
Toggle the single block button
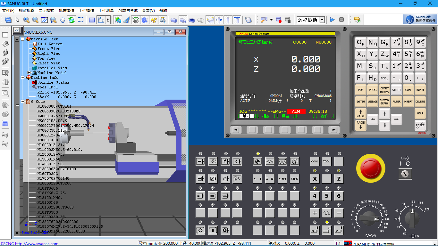200,178
